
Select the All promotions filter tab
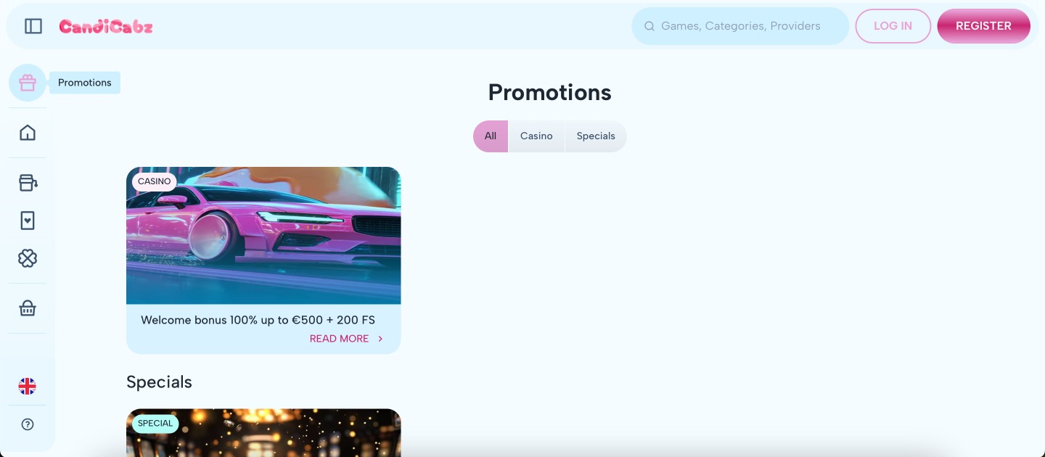491,136
